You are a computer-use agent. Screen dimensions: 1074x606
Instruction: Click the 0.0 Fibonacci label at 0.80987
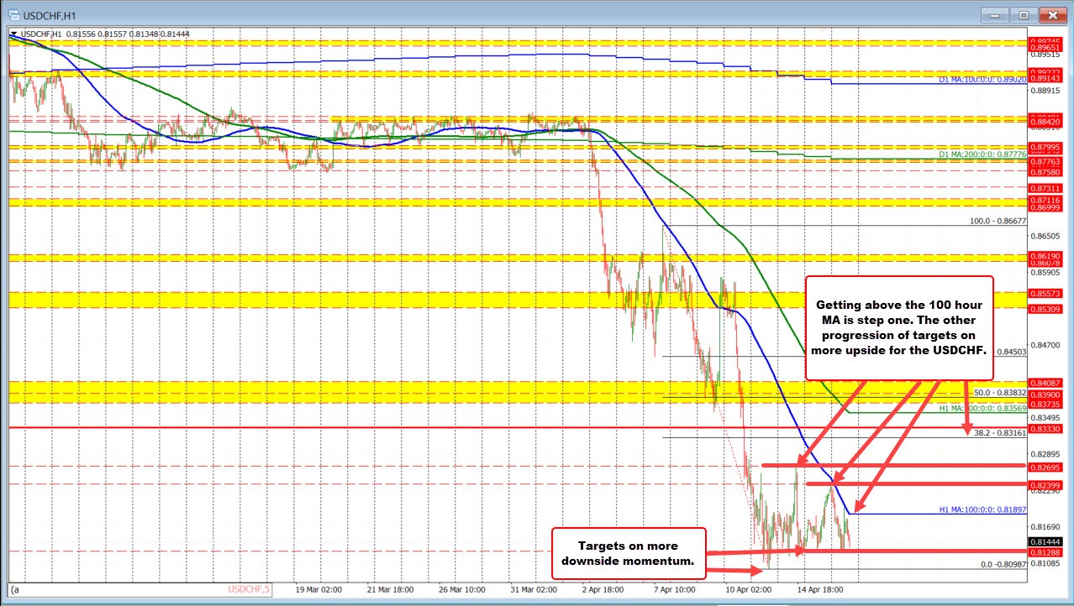point(1000,565)
